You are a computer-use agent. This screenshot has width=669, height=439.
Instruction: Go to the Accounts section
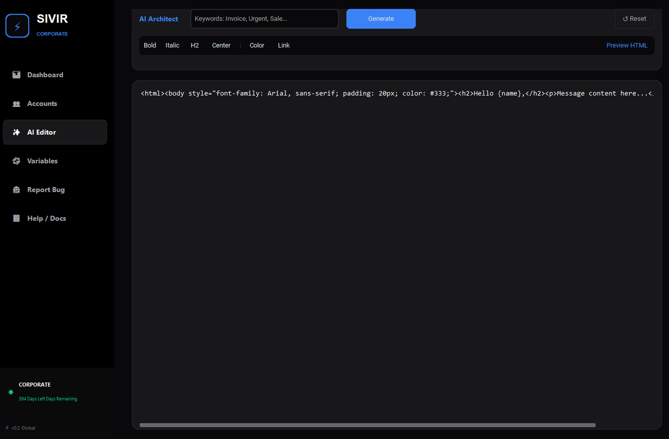click(x=55, y=103)
